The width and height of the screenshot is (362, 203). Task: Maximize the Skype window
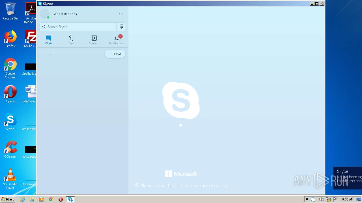coord(317,4)
